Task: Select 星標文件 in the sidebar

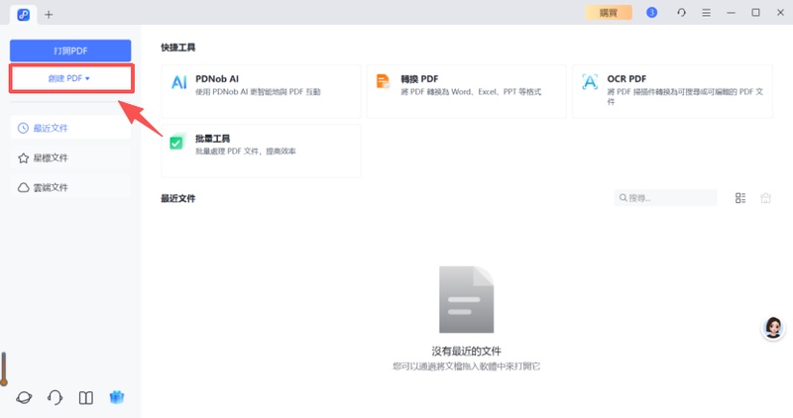Action: (x=70, y=157)
